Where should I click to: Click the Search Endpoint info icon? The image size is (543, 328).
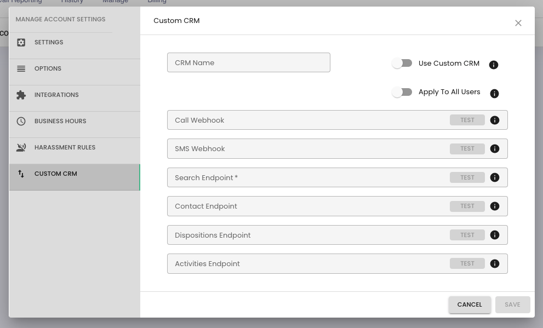click(x=495, y=177)
